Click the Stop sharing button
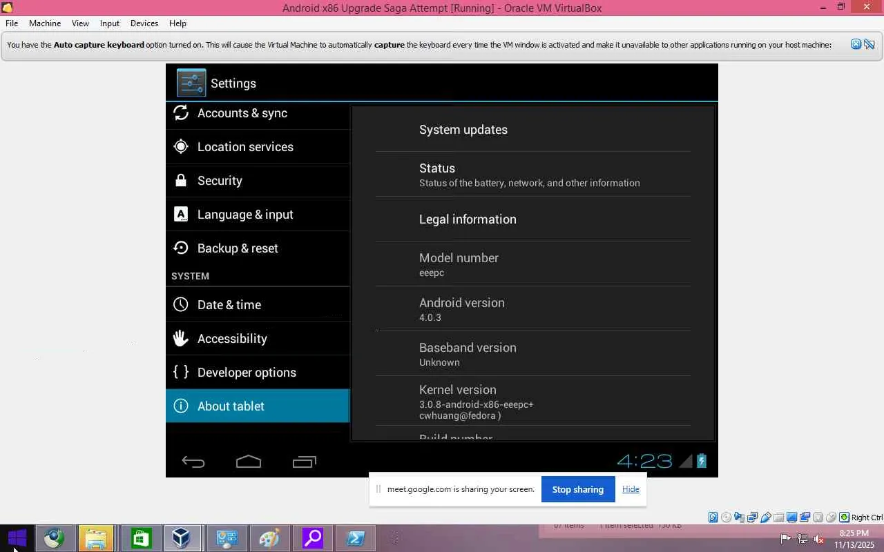This screenshot has height=552, width=884. 578,489
